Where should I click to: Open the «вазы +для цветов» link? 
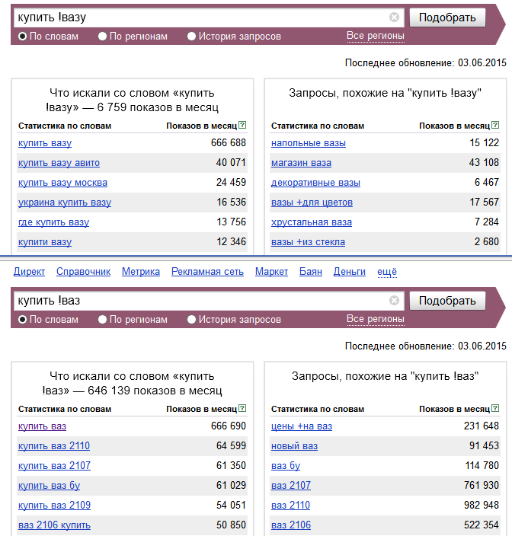(312, 203)
